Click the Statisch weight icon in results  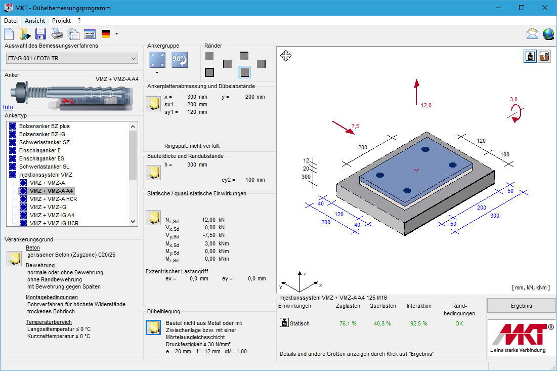pyautogui.click(x=284, y=323)
